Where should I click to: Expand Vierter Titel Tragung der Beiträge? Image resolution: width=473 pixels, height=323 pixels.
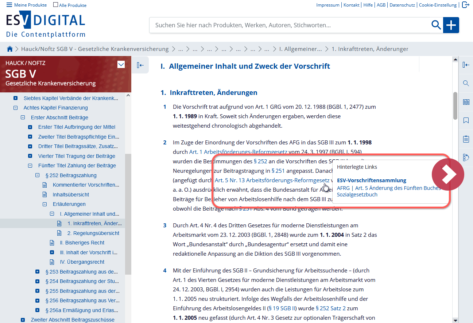[30, 156]
